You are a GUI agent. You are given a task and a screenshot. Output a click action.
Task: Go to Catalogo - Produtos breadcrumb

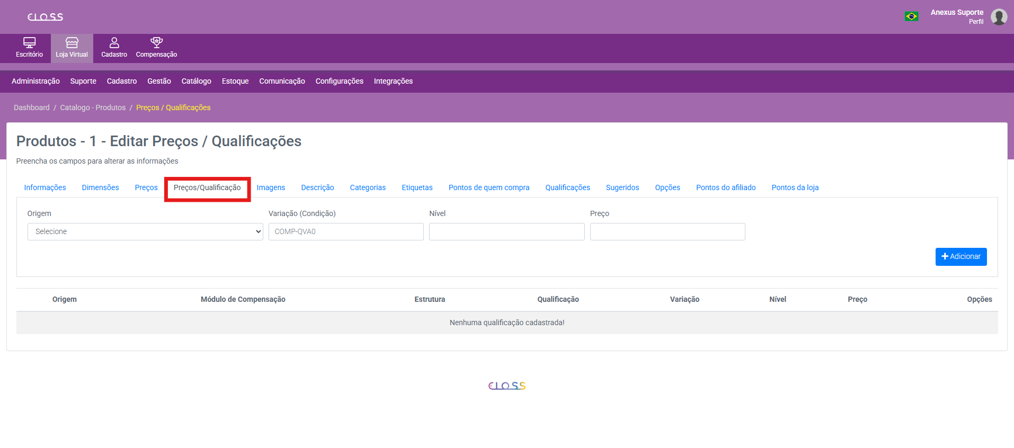[x=93, y=107]
